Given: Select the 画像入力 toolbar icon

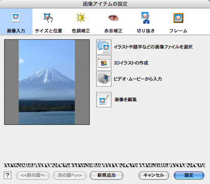Looking at the screenshot, I should [x=16, y=18].
